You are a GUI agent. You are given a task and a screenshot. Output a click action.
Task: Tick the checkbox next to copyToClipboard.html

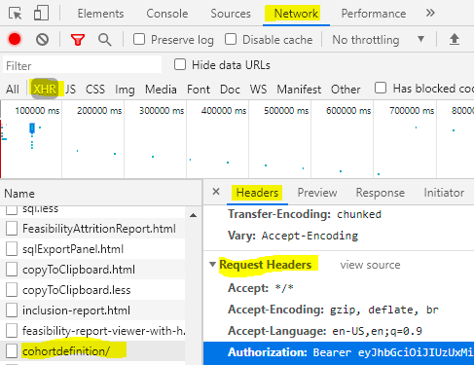tap(12, 270)
